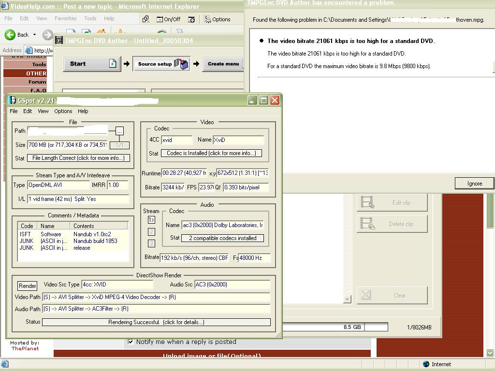Click the Rendering Successful status bar
The width and height of the screenshot is (495, 371).
tap(156, 322)
